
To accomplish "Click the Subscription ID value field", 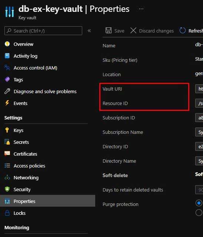I will click(199, 118).
